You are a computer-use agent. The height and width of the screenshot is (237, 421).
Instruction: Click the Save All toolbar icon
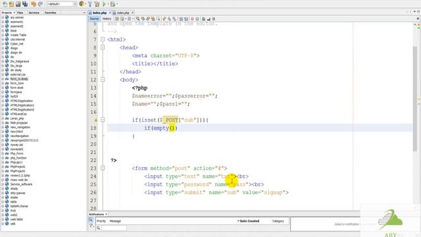tap(25, 4)
